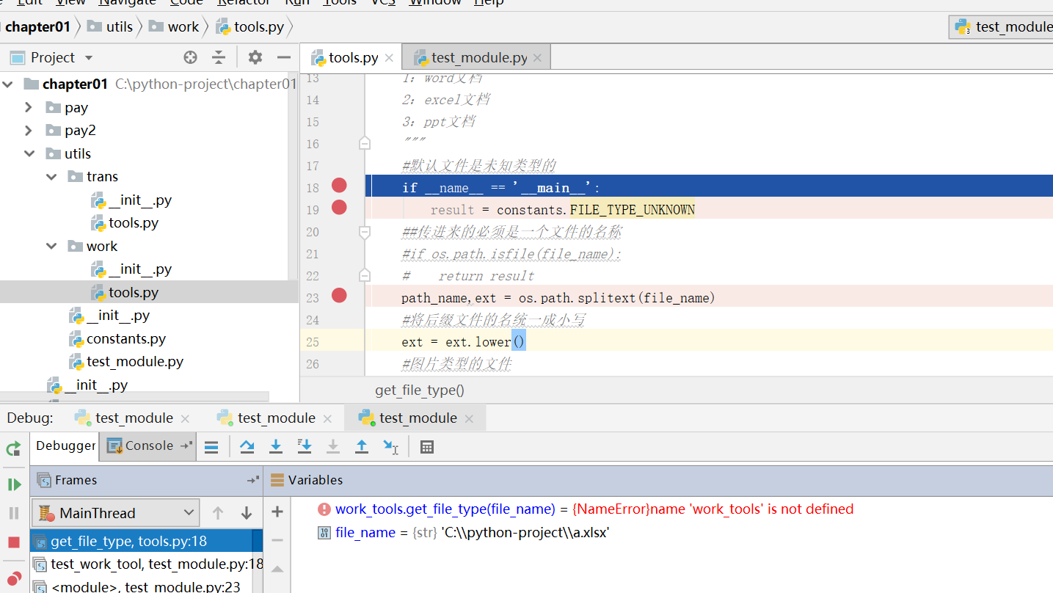The image size is (1053, 593).
Task: Place cursor on 'ext = ext.lower()' line
Action: [464, 342]
